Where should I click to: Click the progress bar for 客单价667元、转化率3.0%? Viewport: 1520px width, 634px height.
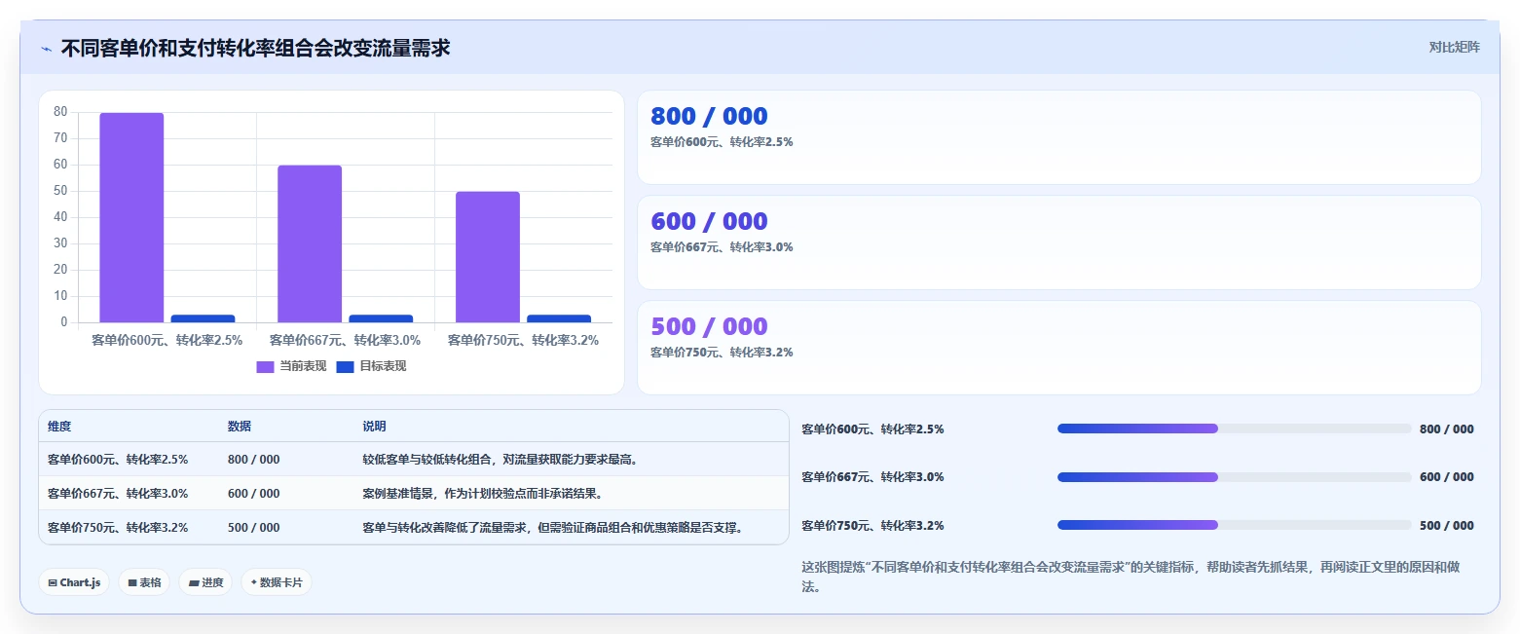click(x=1235, y=477)
